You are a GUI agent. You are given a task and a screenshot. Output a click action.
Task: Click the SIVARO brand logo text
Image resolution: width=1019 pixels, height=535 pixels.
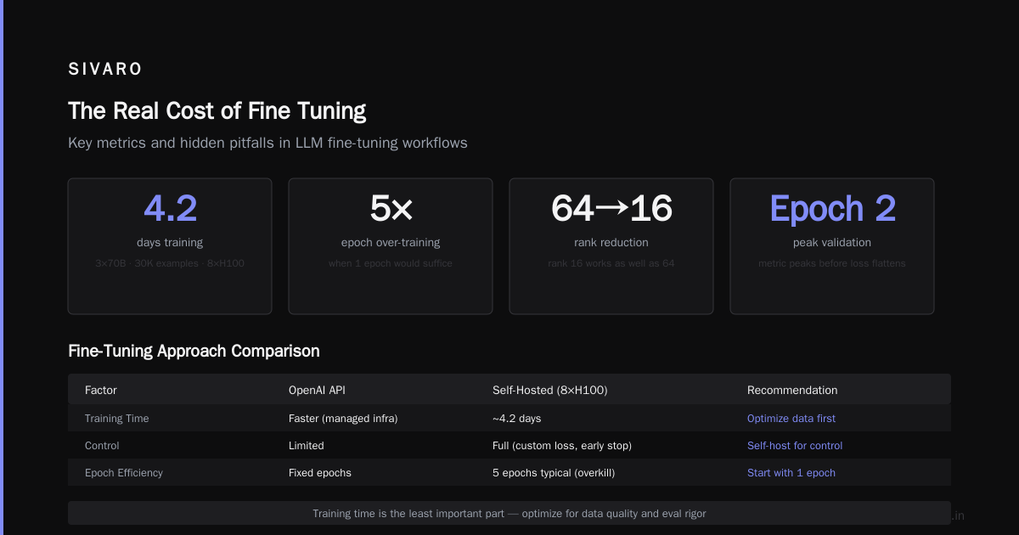(x=105, y=70)
